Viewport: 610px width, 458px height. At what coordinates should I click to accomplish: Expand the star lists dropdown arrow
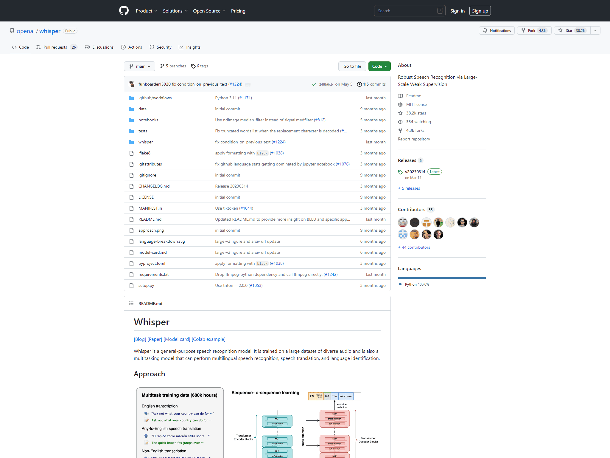click(x=595, y=30)
